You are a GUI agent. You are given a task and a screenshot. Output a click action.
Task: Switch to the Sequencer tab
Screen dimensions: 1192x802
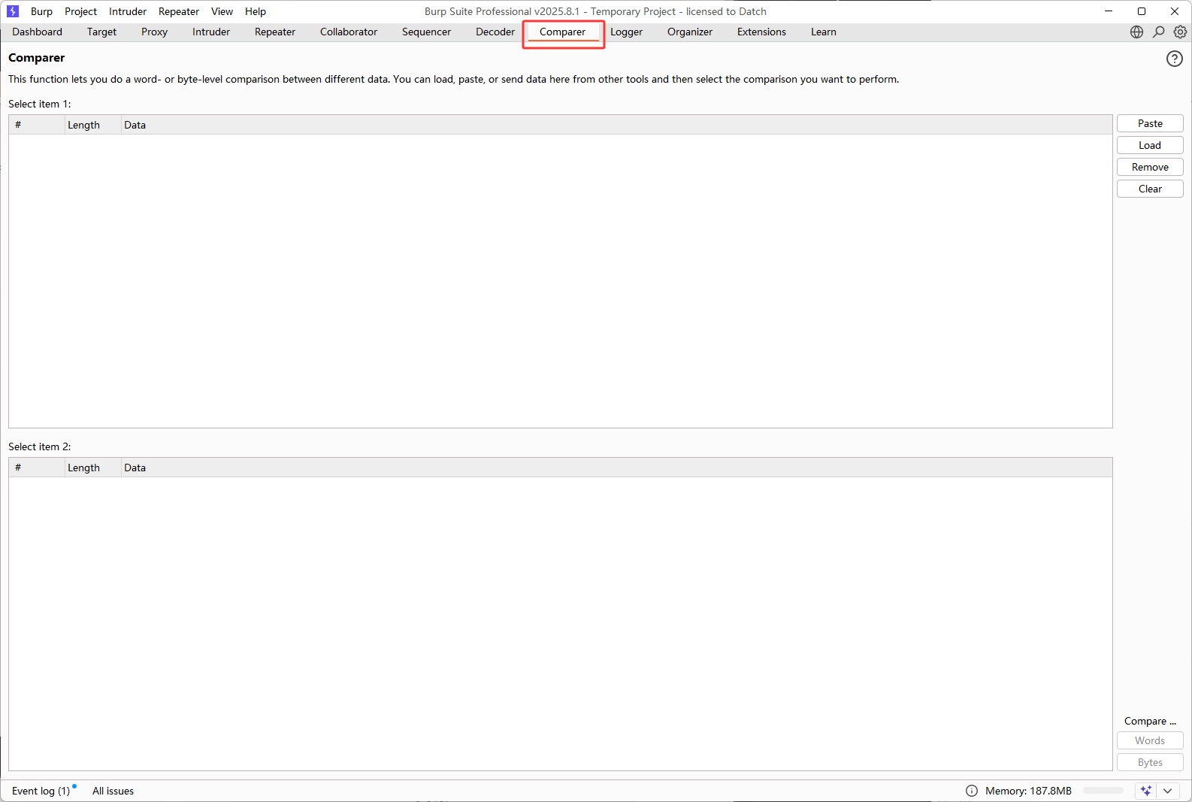[x=426, y=32]
